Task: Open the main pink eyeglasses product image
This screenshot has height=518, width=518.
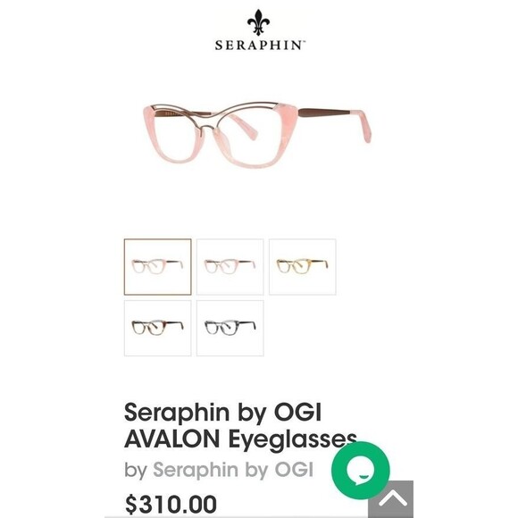Action: 257,135
